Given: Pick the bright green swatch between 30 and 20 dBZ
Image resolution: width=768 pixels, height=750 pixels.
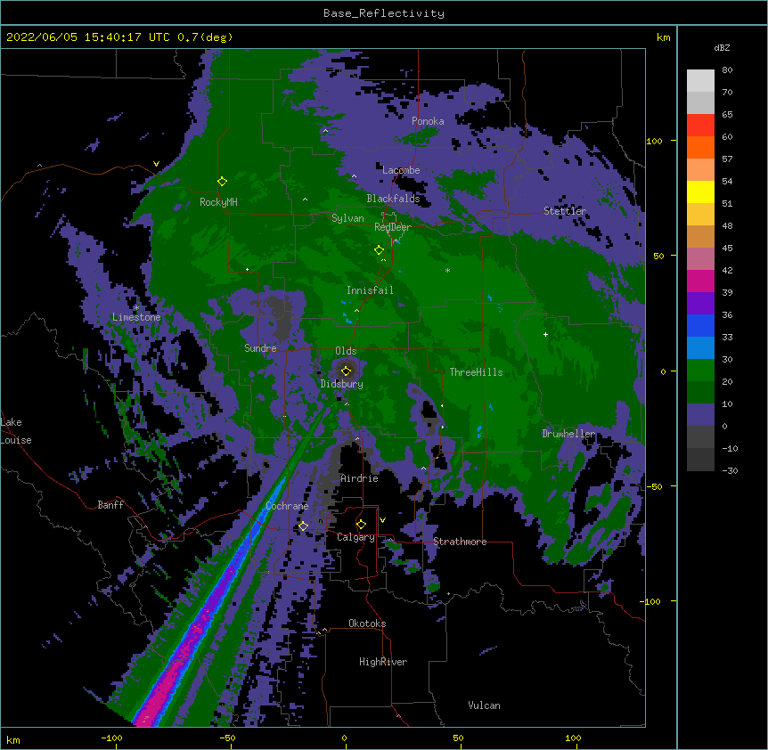Looking at the screenshot, I should click(x=700, y=371).
